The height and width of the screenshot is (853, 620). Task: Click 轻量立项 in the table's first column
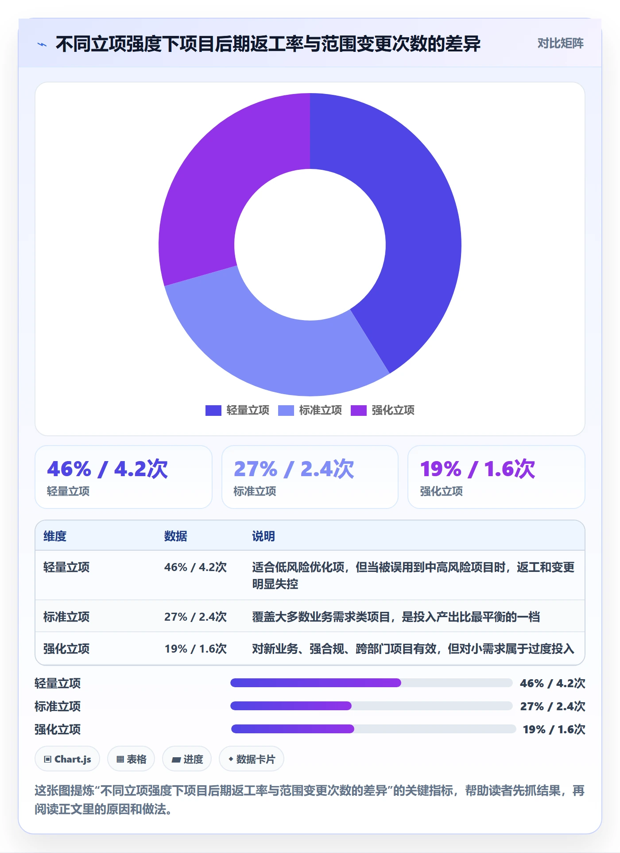pos(66,567)
